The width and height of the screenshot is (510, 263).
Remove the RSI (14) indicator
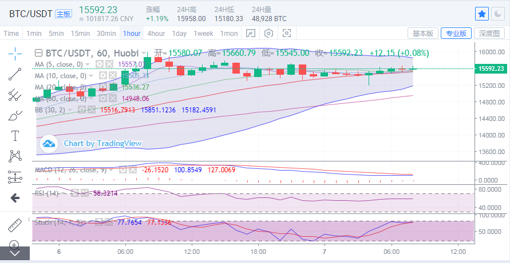coord(84,193)
